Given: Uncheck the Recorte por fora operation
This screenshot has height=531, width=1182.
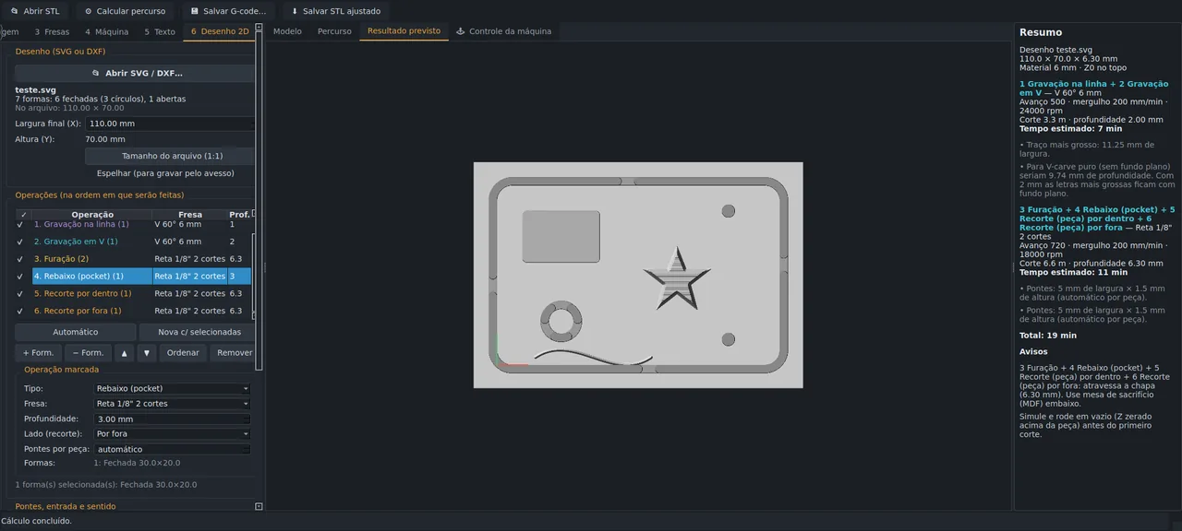Looking at the screenshot, I should pyautogui.click(x=20, y=311).
